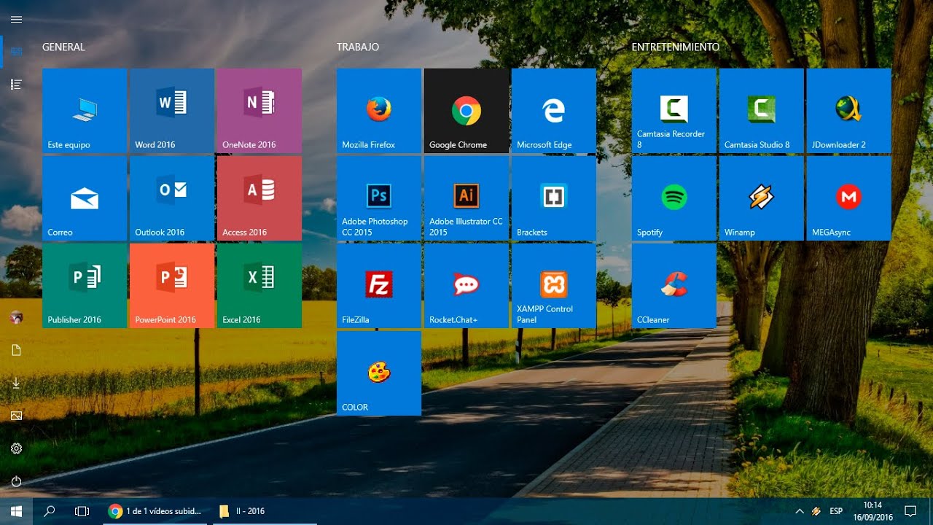Open Task View on taskbar

82,511
